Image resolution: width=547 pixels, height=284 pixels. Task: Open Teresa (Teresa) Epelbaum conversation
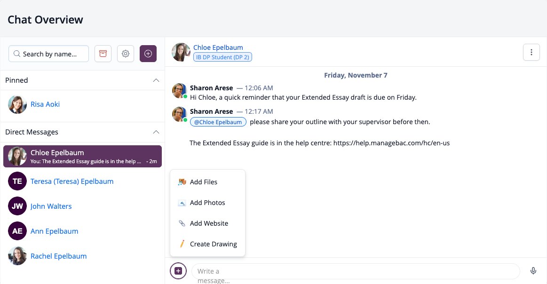(x=82, y=181)
